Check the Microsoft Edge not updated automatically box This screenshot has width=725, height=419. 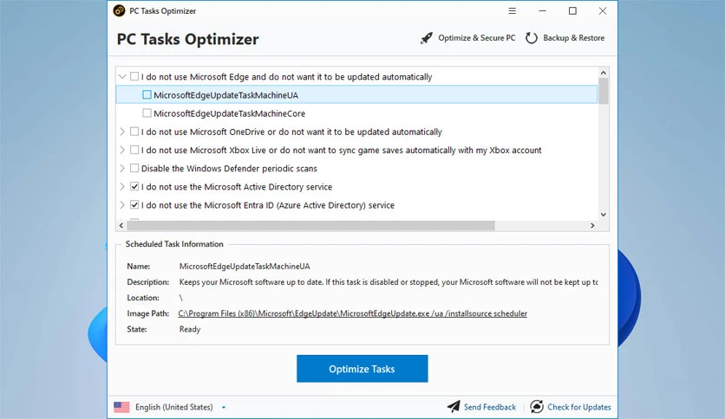pos(134,76)
